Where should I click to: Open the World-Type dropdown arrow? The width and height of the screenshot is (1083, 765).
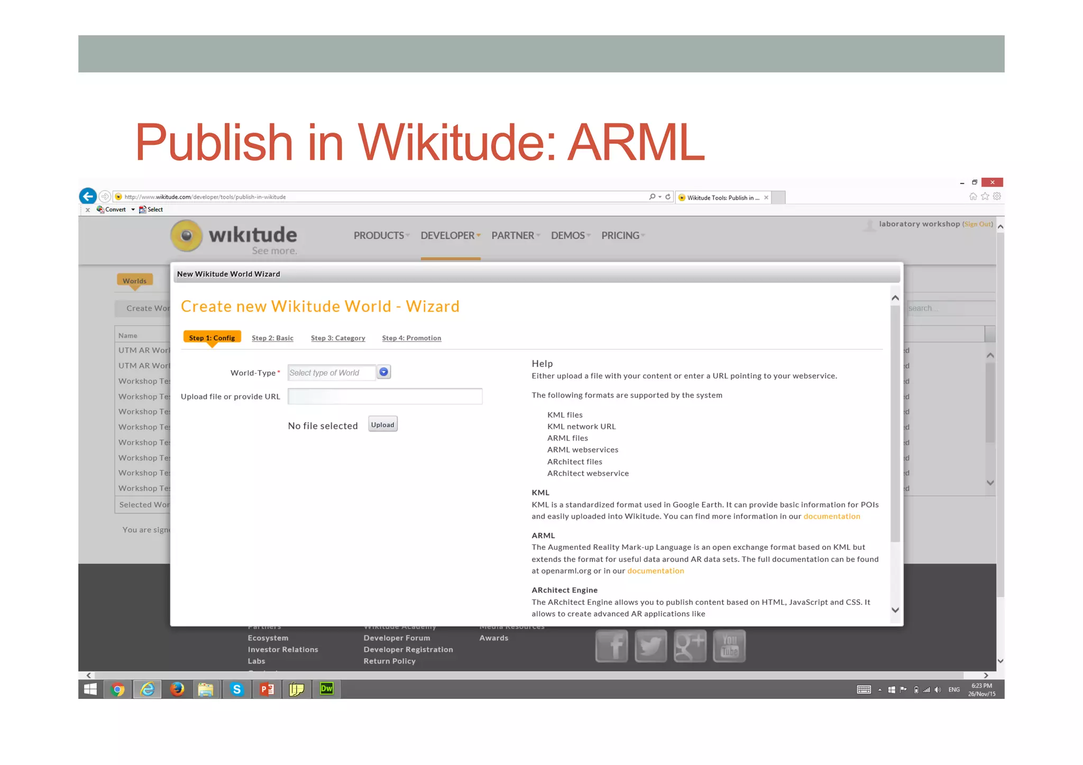pos(384,372)
